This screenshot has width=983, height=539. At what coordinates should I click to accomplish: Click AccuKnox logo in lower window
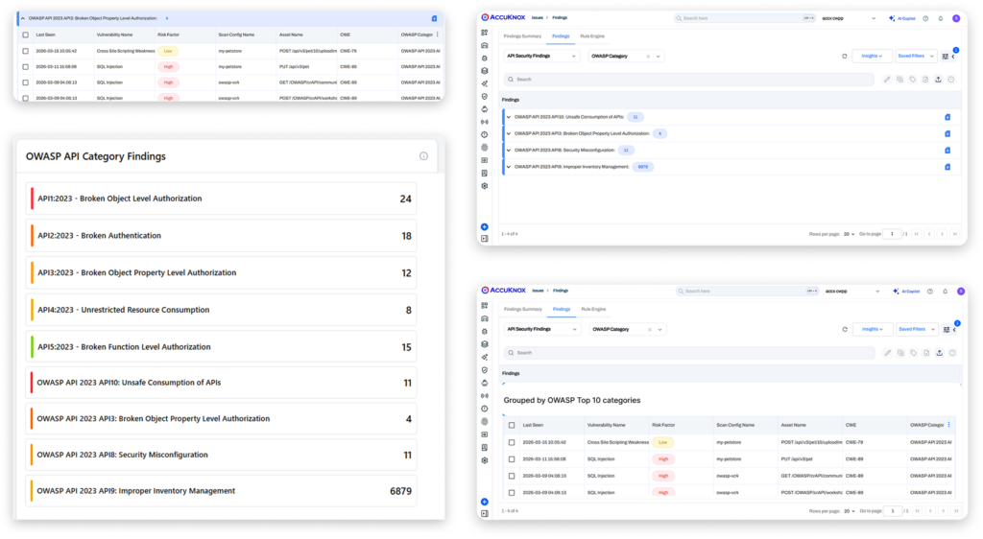503,291
